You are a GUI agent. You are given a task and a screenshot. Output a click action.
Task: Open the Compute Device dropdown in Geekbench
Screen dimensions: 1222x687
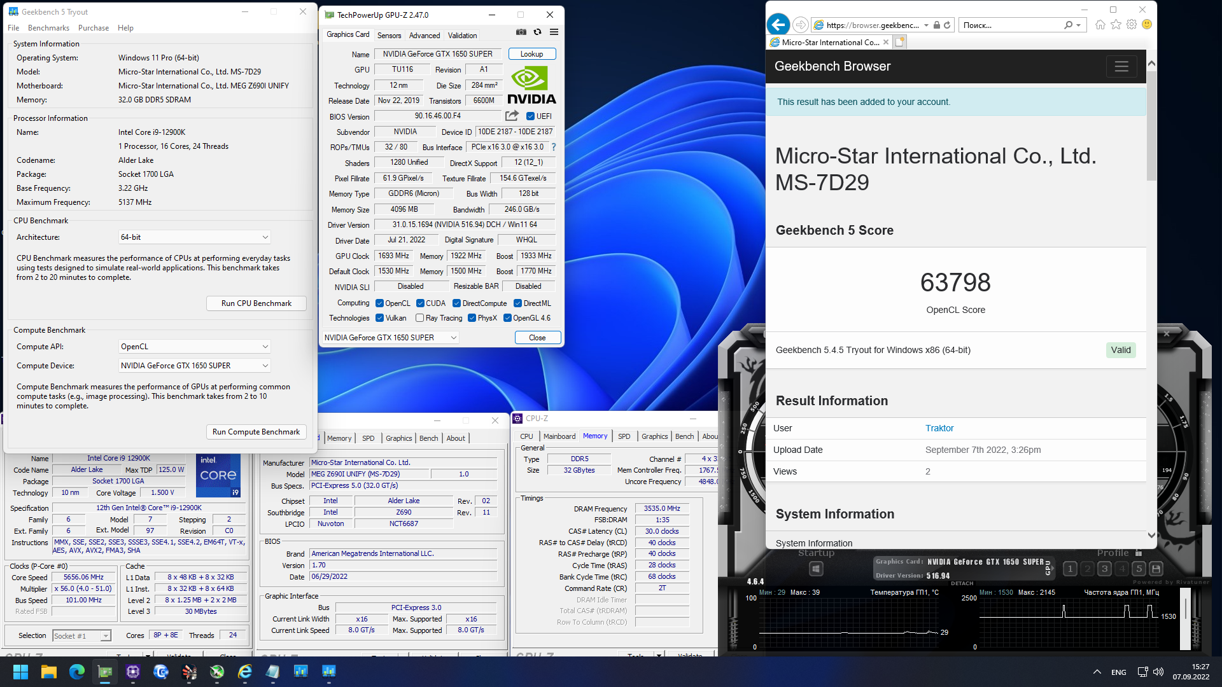point(194,366)
